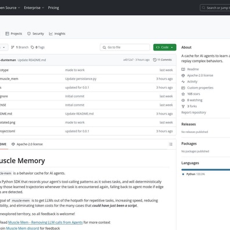This screenshot has width=230, height=230.
Task: Click the history clock icon beside Commits
Action: [154, 60]
